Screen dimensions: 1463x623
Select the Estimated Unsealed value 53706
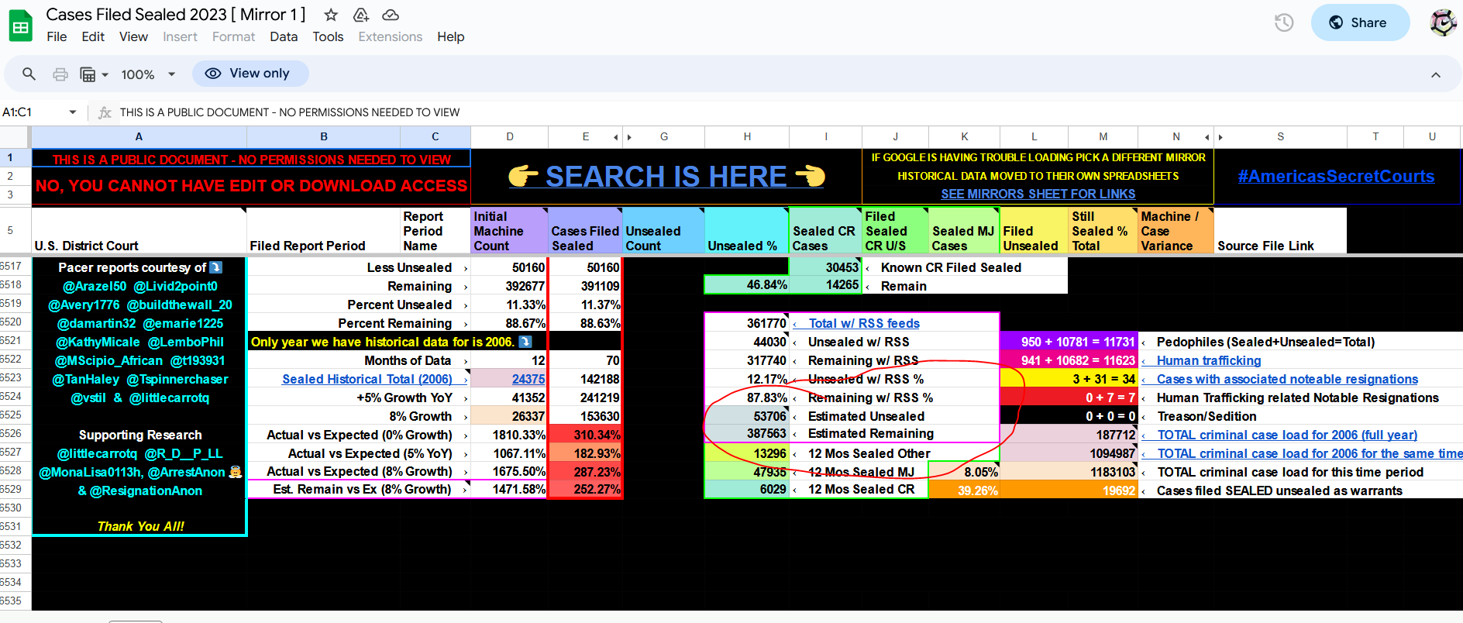pos(747,416)
